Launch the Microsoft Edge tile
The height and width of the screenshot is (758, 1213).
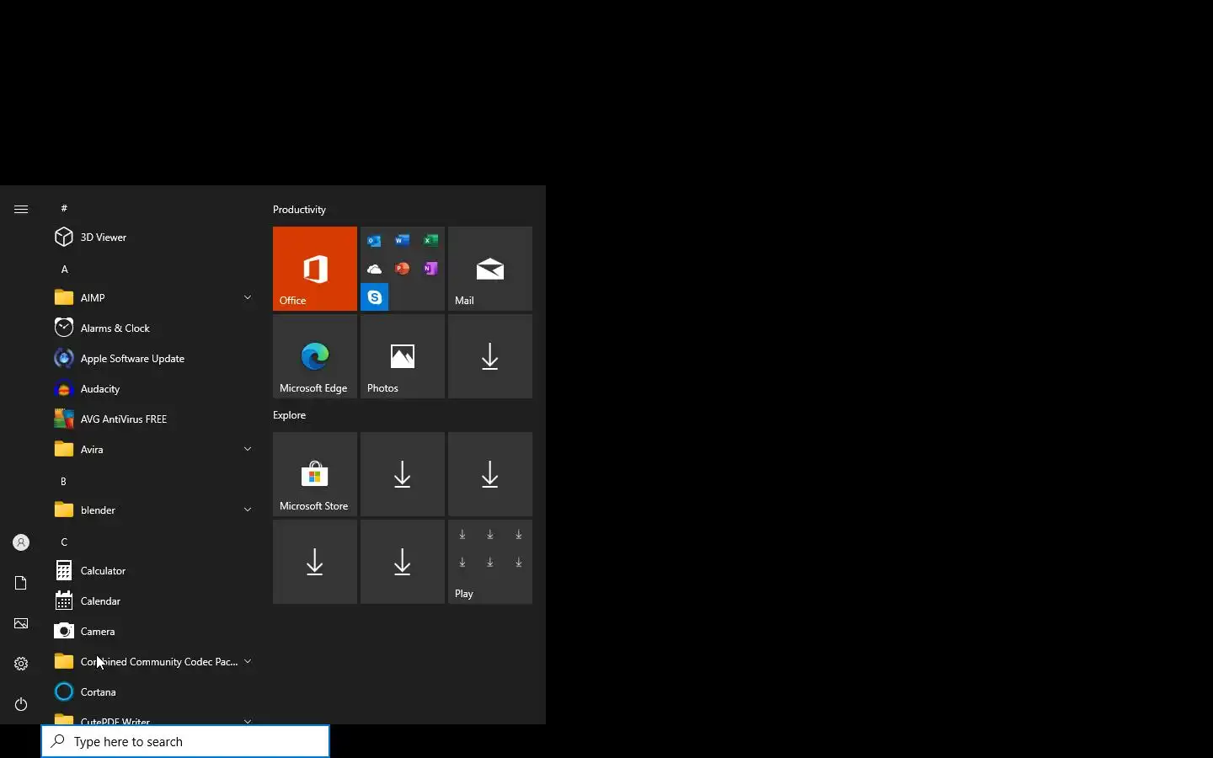point(315,356)
